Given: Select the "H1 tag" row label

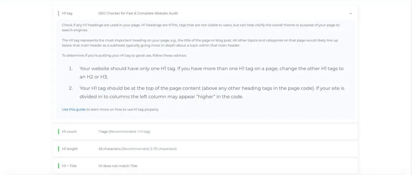Looking at the screenshot, I should point(67,13).
